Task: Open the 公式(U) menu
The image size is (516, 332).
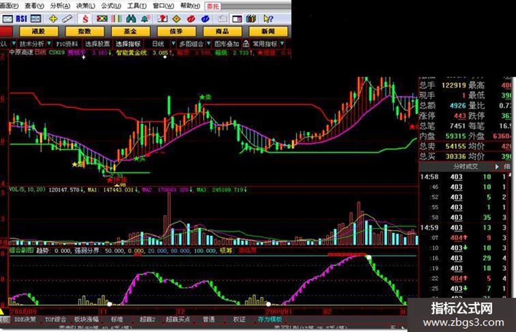Action: coord(111,6)
